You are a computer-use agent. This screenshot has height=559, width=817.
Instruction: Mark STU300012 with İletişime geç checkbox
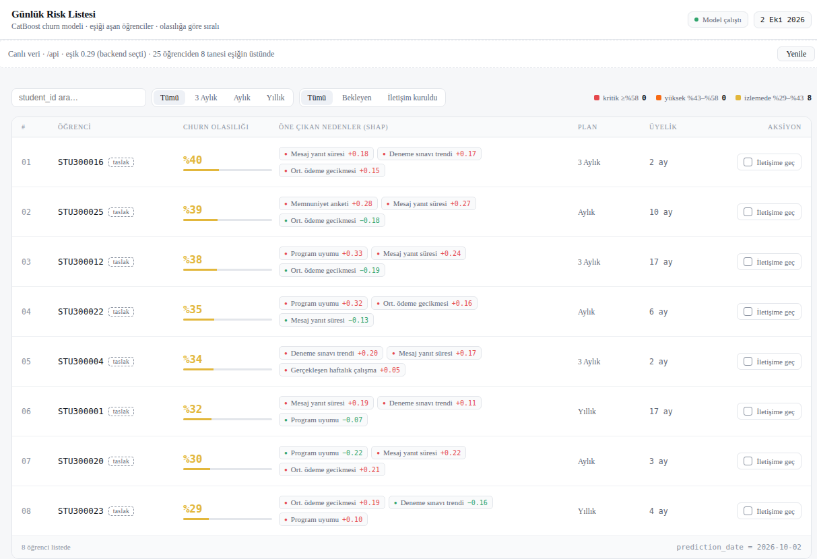pos(748,261)
